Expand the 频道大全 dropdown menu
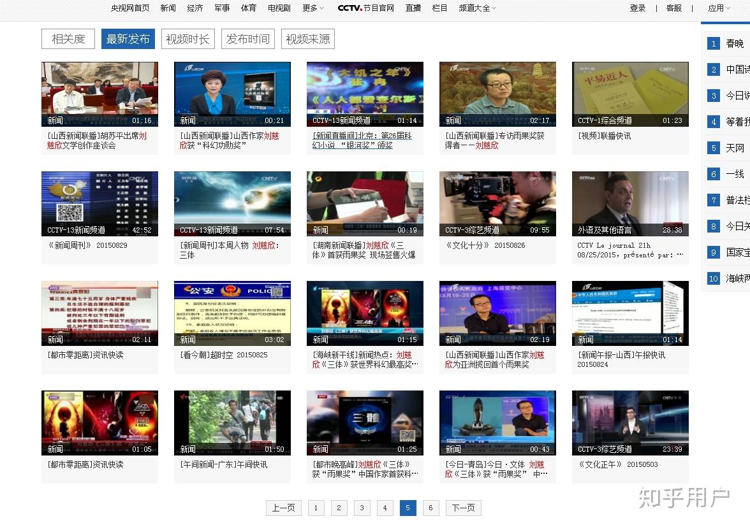Image resolution: width=750 pixels, height=523 pixels. [x=477, y=8]
